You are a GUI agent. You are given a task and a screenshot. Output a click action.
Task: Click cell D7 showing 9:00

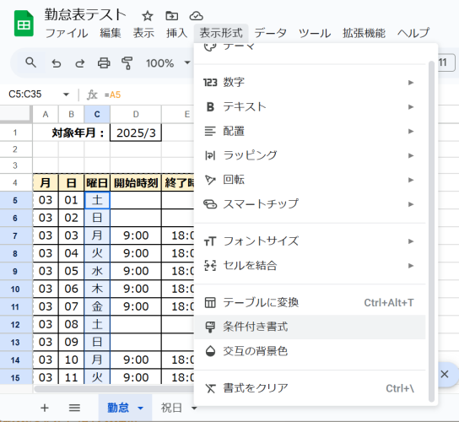point(136,235)
